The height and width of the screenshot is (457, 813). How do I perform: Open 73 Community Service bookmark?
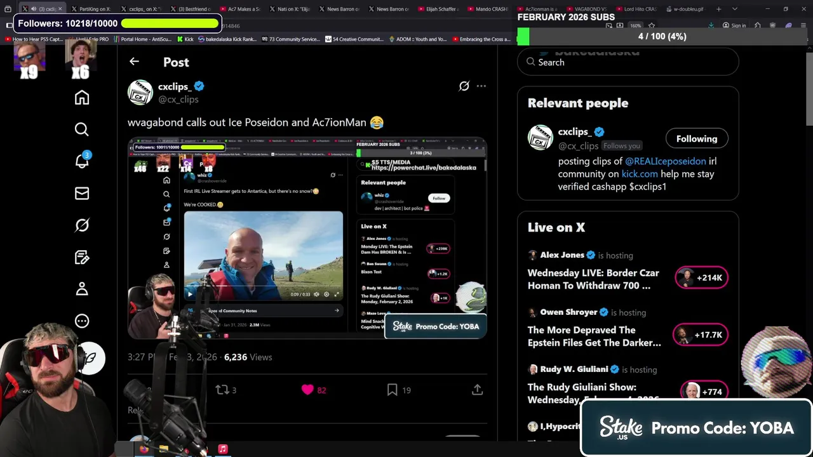point(290,39)
